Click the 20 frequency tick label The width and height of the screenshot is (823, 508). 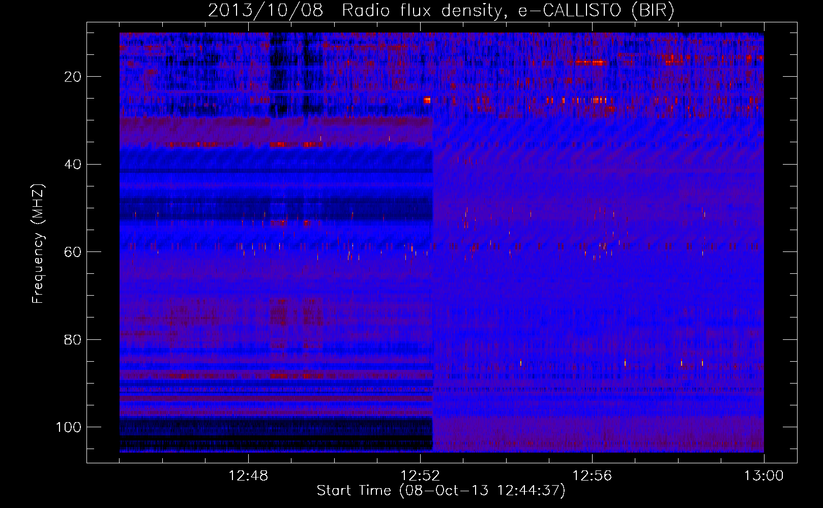73,77
